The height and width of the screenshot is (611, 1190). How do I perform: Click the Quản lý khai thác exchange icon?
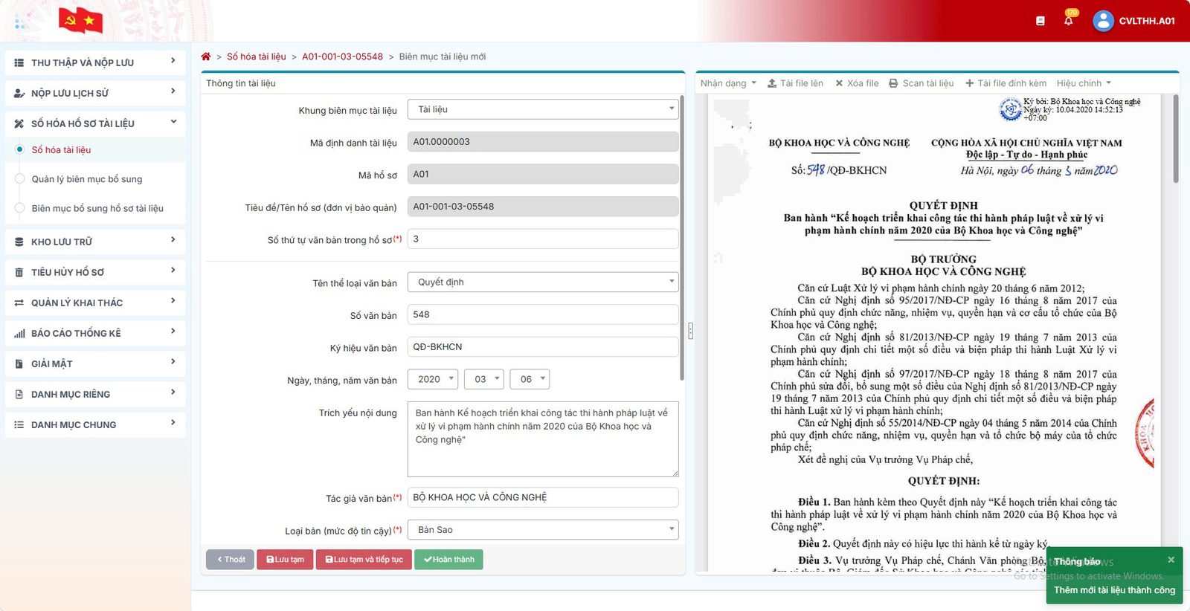point(19,303)
